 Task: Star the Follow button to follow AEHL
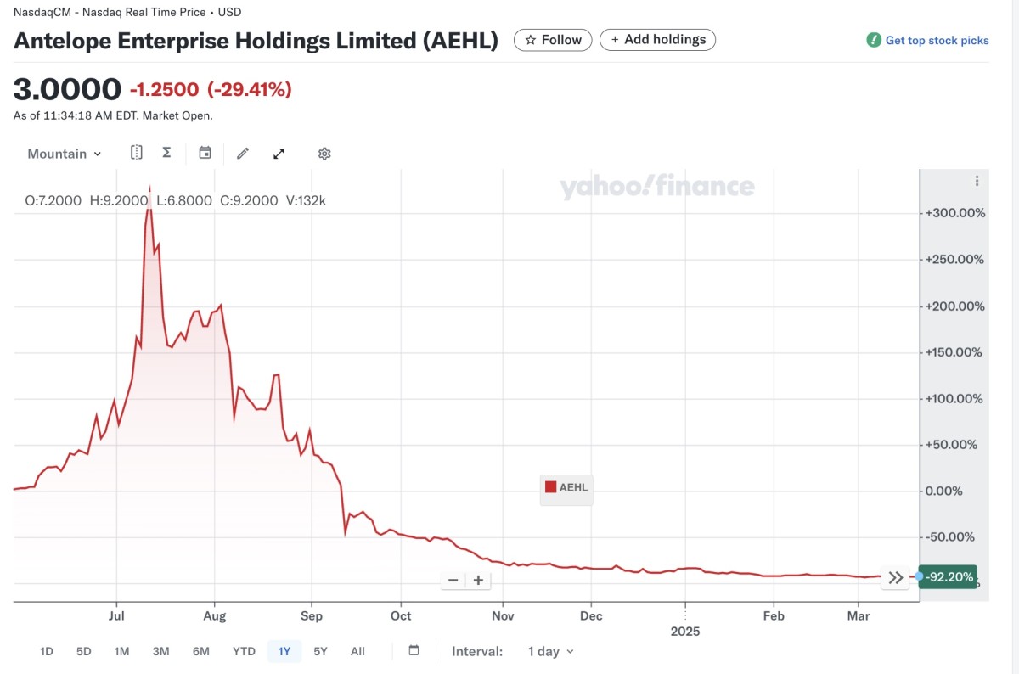point(553,39)
